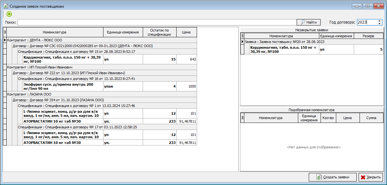The height and width of the screenshot is (185, 387).
Task: Click the window icon in the title bar
Action: click(5, 6)
